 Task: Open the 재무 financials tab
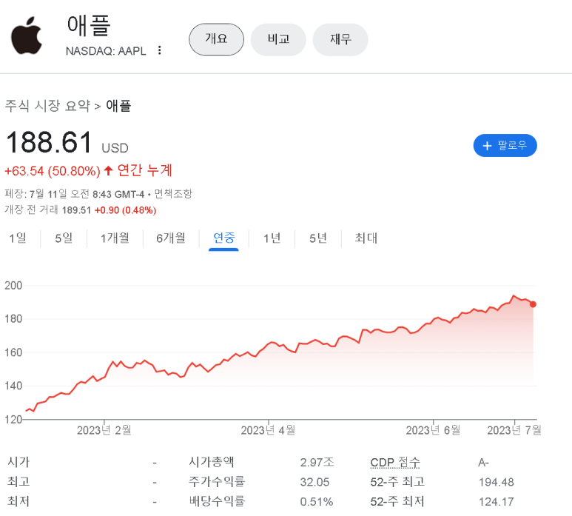pos(340,39)
